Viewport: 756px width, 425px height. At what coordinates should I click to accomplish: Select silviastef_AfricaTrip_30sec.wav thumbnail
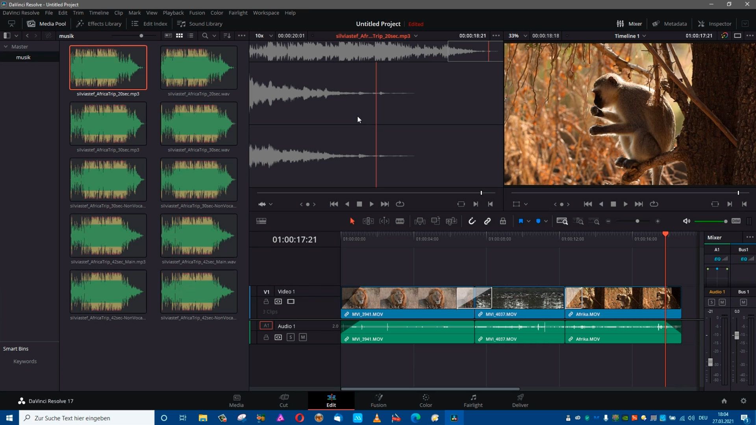199,124
